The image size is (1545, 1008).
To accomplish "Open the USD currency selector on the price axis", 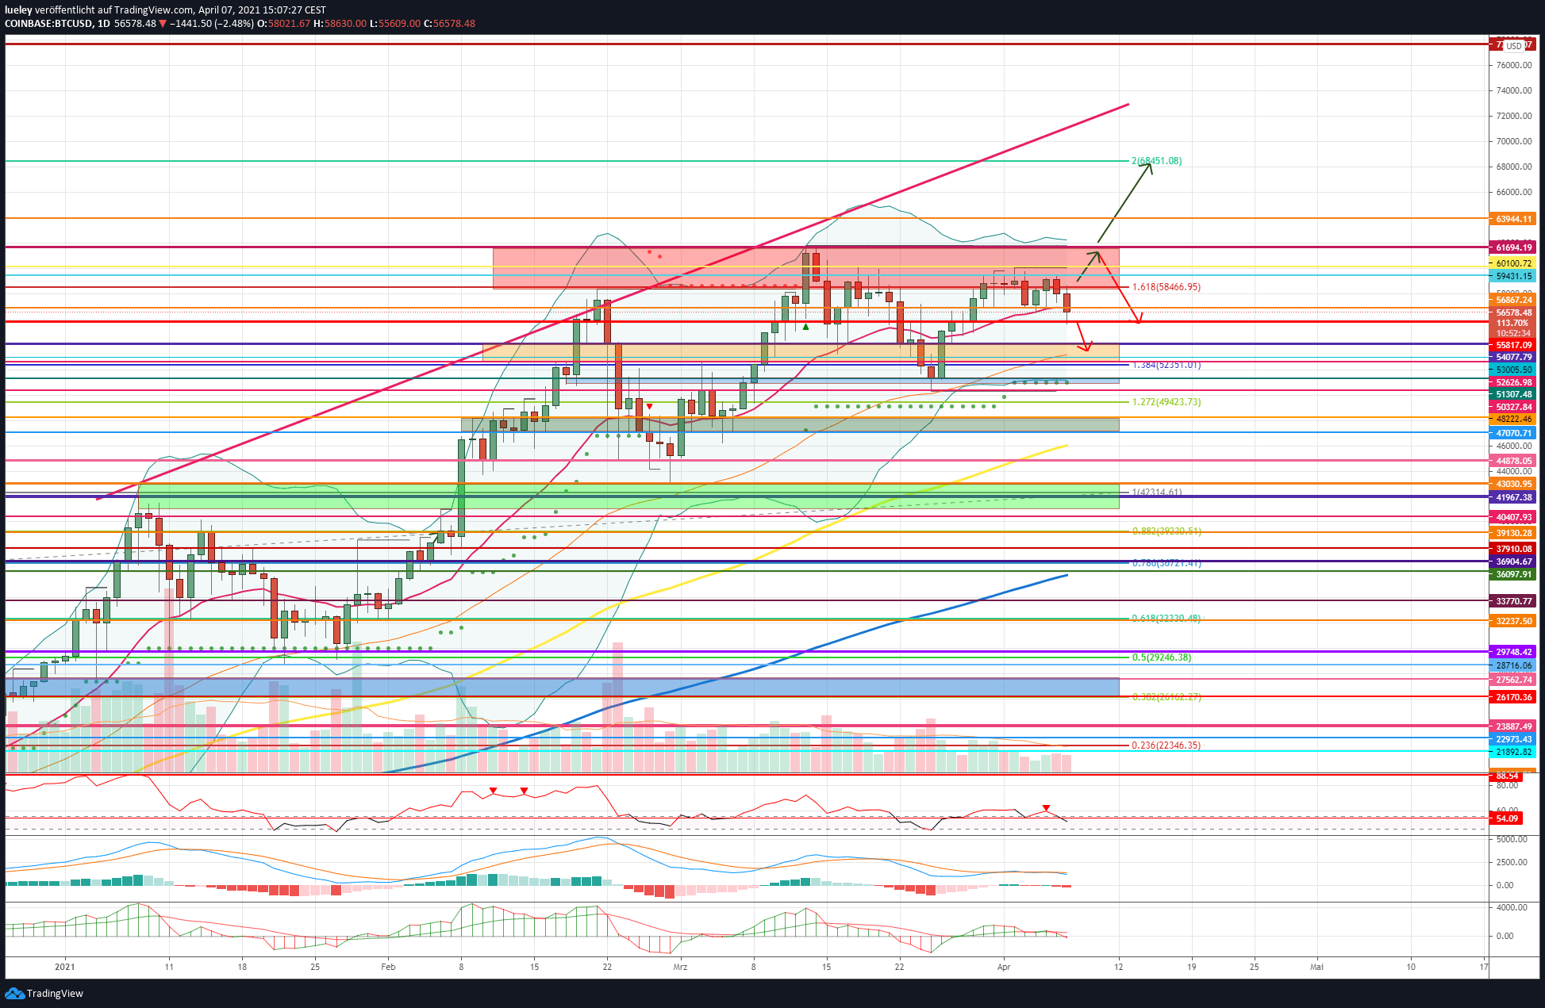I will pos(1514,46).
